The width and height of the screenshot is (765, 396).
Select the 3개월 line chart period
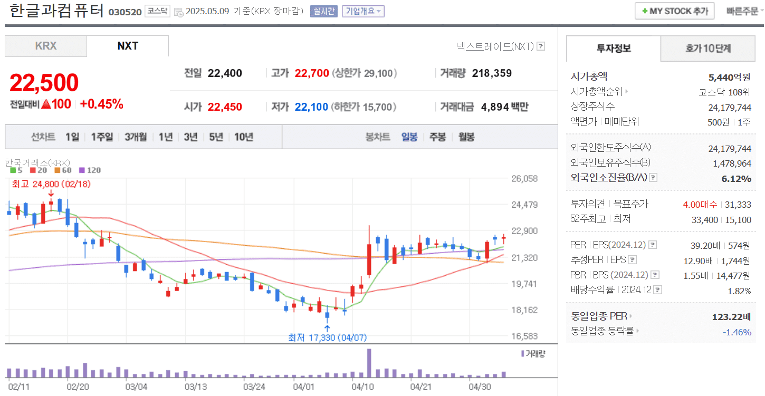coord(136,137)
